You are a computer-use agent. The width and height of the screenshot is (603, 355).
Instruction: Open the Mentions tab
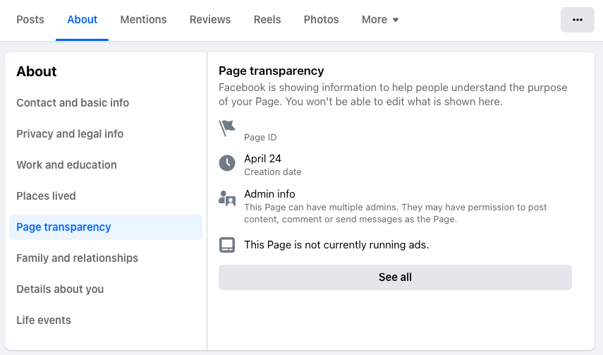(144, 20)
